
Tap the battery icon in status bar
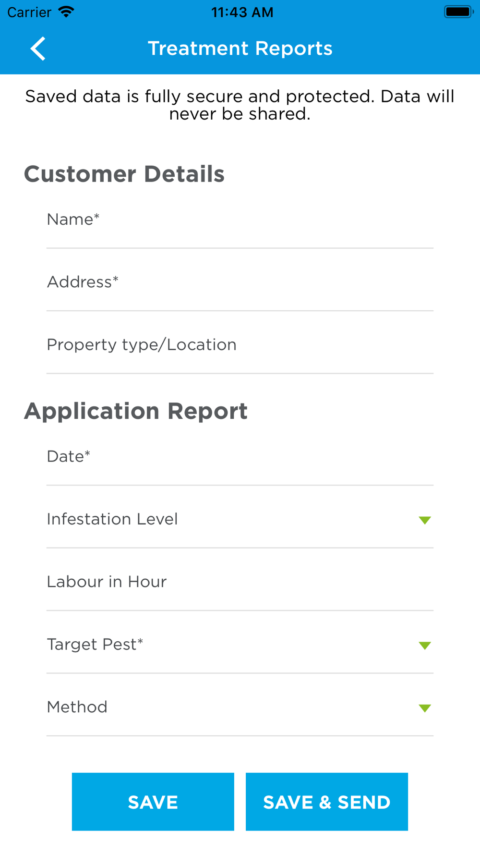[458, 12]
